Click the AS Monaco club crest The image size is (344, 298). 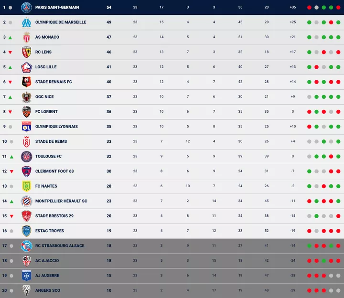26,37
